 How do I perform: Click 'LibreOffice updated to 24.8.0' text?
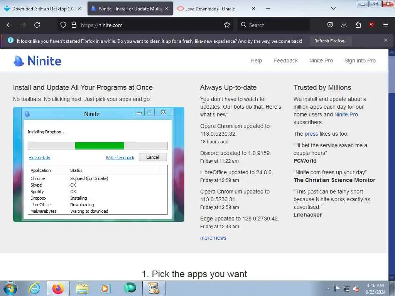236,172
